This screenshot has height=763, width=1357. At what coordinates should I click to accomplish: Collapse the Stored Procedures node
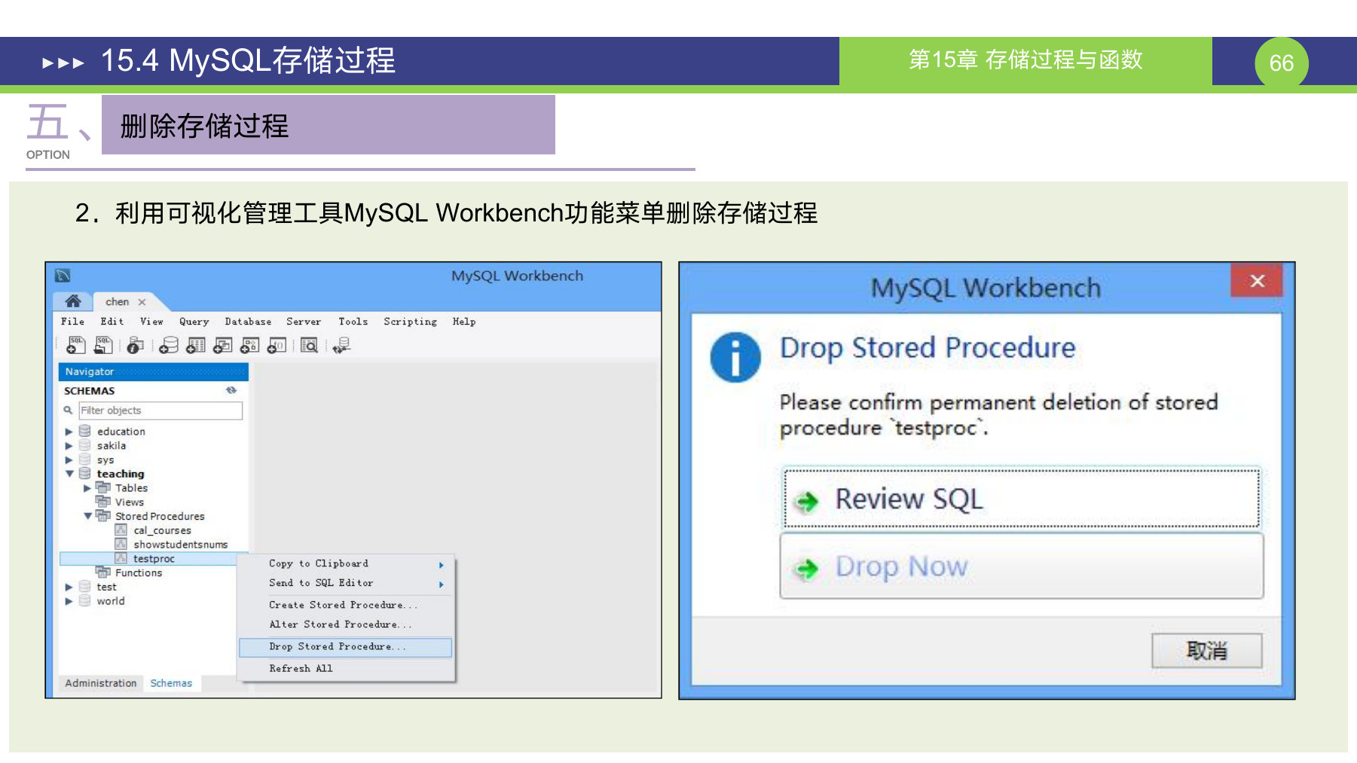(x=88, y=516)
